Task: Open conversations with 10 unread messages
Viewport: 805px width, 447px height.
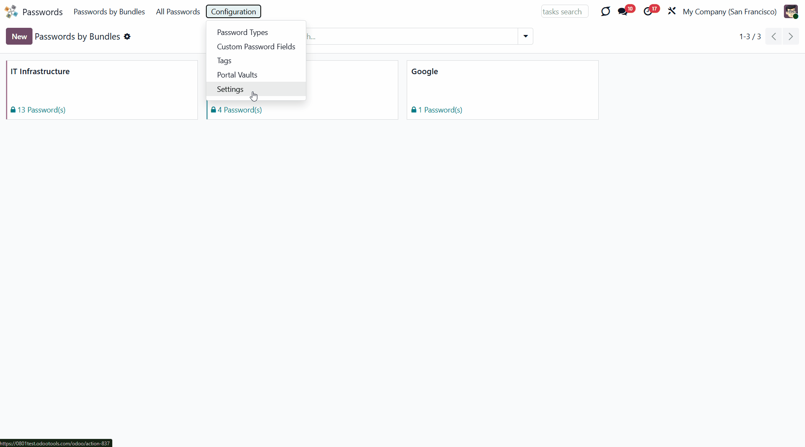Action: (623, 11)
